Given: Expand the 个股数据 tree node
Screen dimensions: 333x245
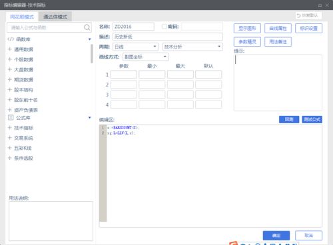Looking at the screenshot, I should 9,59.
